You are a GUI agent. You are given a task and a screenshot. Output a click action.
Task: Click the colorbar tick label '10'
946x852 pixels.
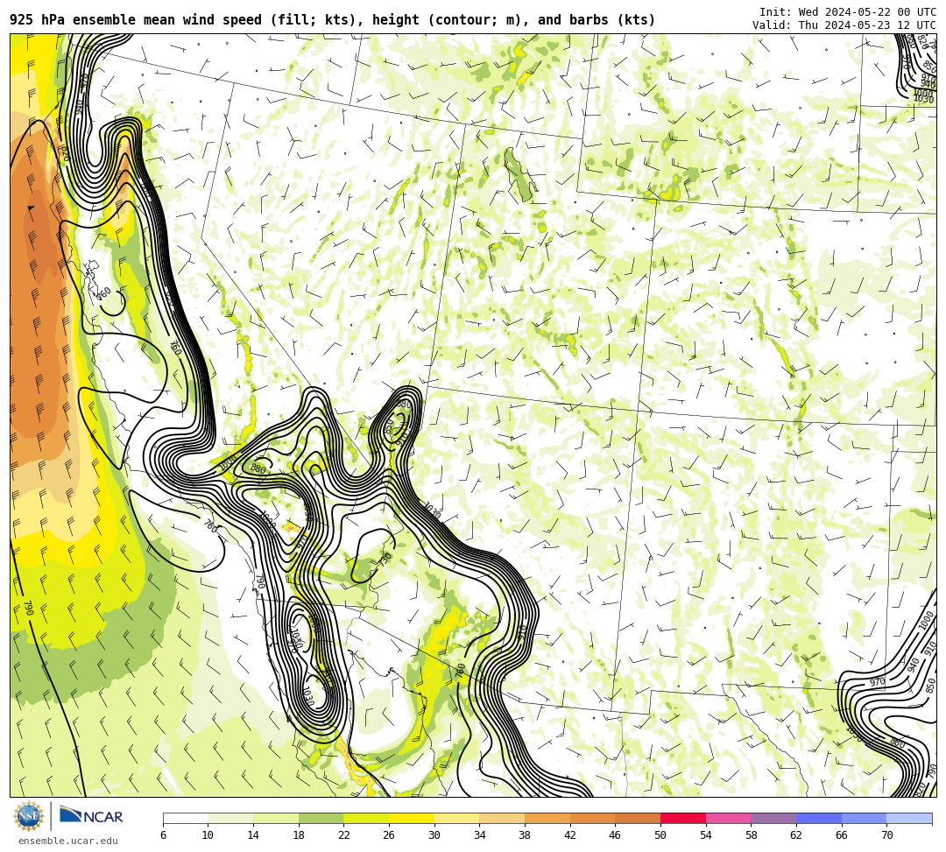208,835
